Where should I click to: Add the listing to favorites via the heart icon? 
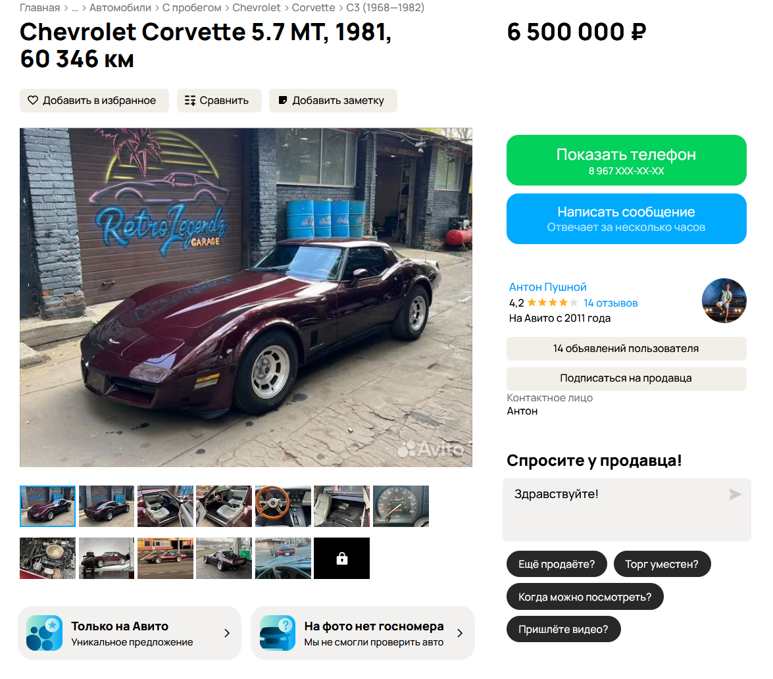click(x=32, y=101)
